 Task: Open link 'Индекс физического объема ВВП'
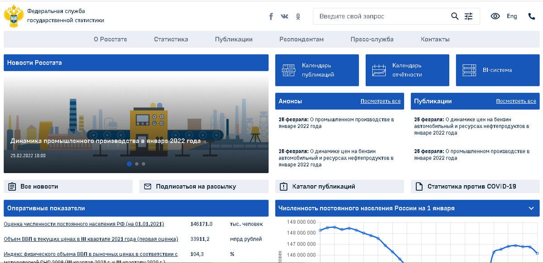click(90, 257)
